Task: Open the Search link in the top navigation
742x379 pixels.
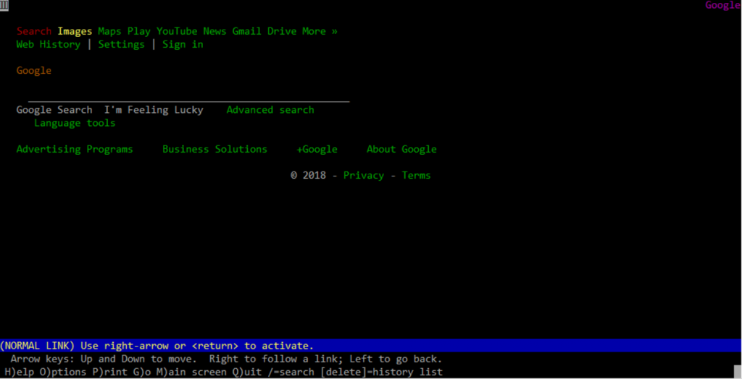Action: [34, 31]
